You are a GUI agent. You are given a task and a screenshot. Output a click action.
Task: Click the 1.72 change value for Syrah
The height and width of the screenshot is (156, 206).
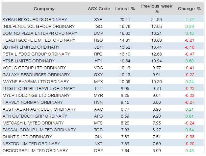[189, 20]
